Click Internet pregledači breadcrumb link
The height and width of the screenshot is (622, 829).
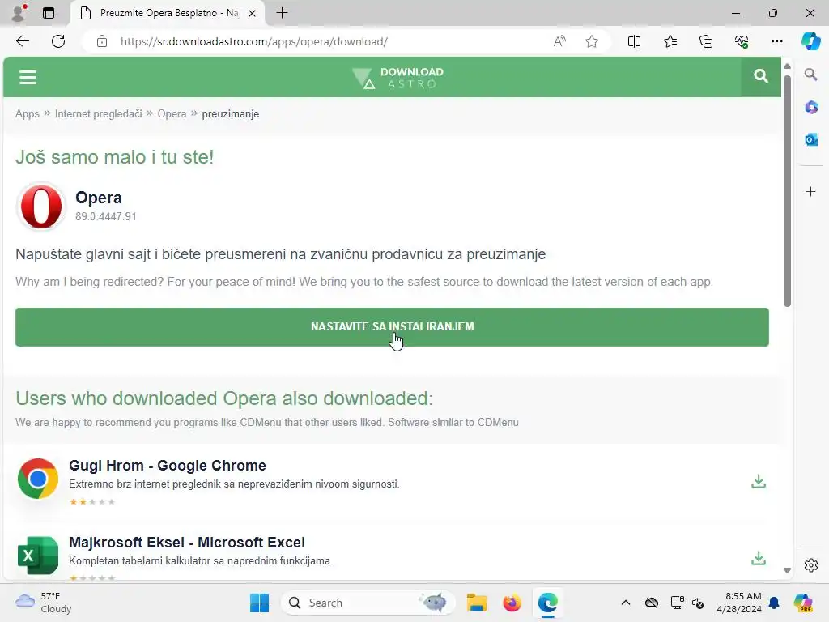point(98,113)
